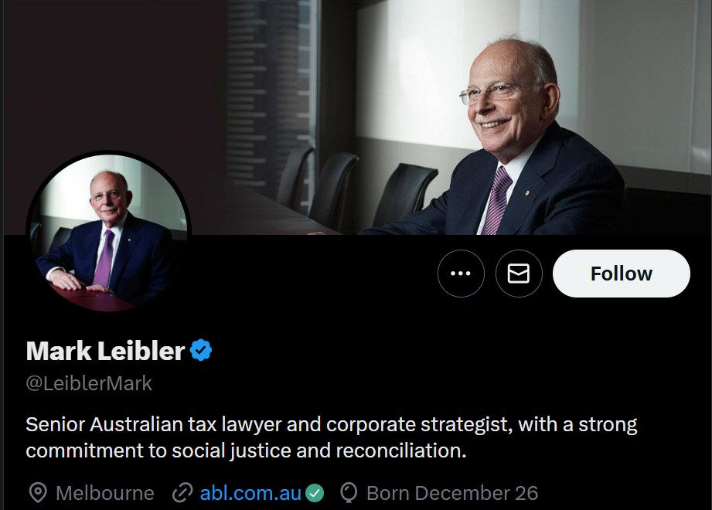Click the green verified checkmark after abl.com.au
The height and width of the screenshot is (510, 712).
pos(314,493)
